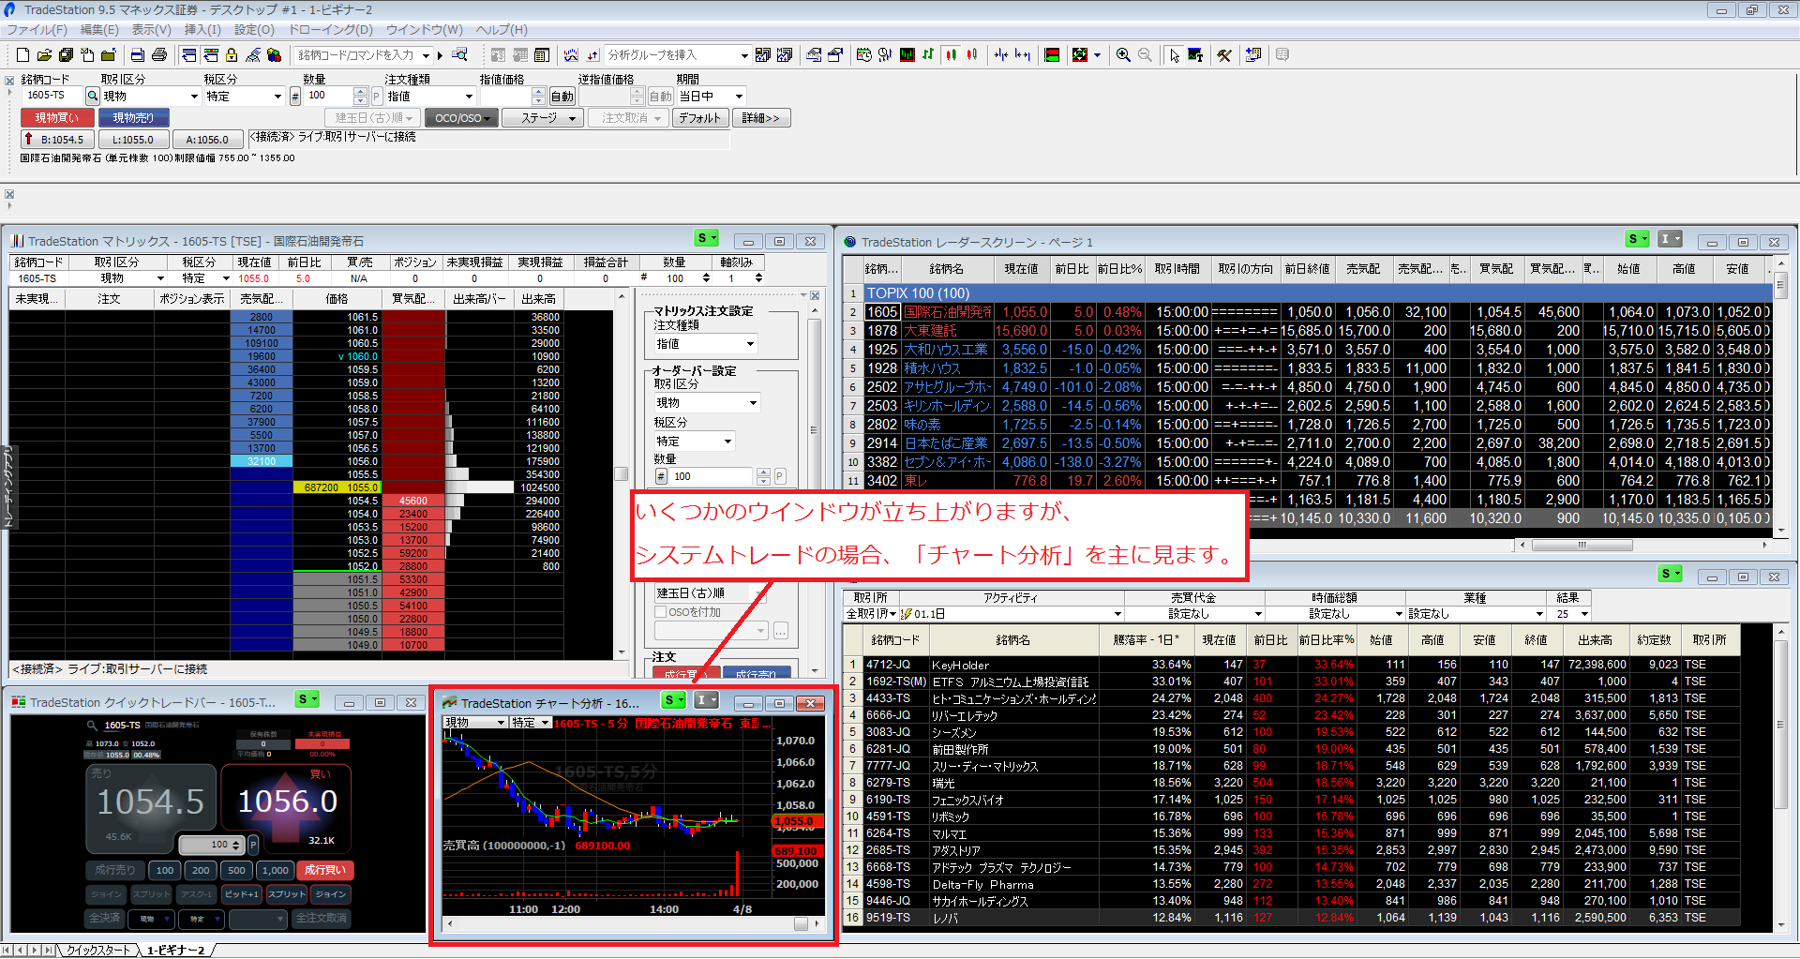Select the red candlestick chart icon

pyautogui.click(x=951, y=54)
